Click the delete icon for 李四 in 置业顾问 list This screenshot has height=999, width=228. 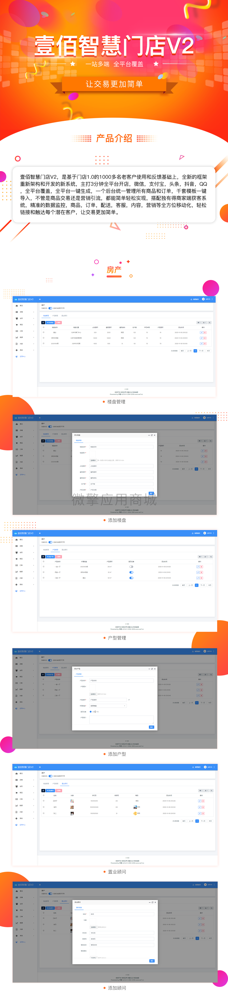click(203, 807)
